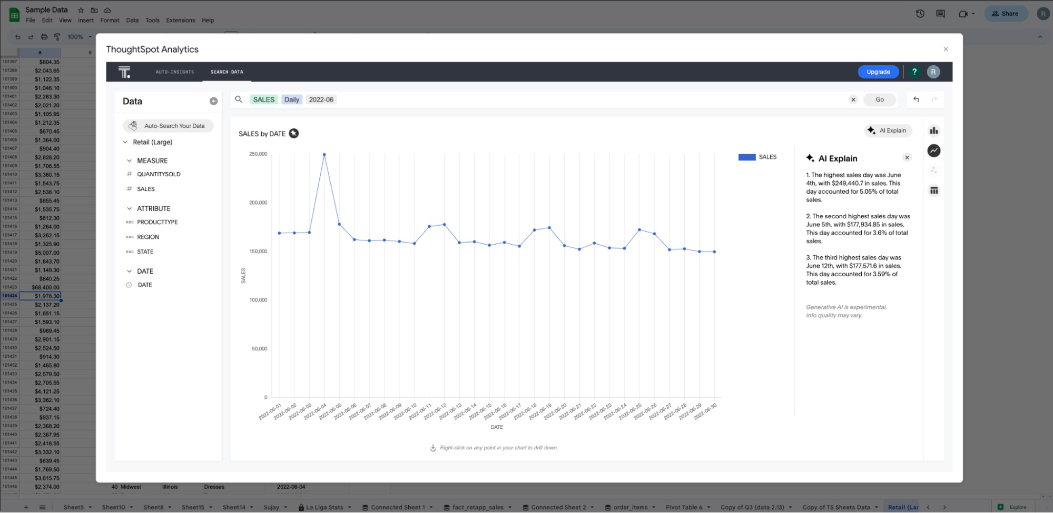1053x513 pixels.
Task: Switch to table view icon
Action: (x=934, y=190)
